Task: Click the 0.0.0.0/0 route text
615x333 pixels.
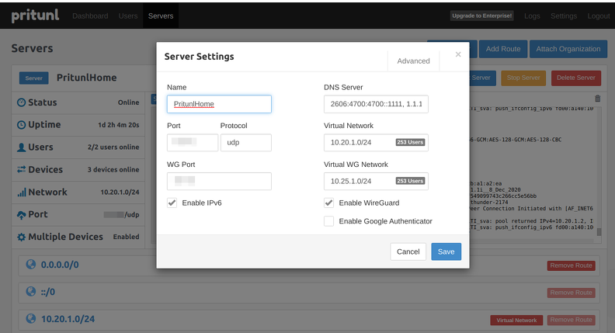Action: click(x=60, y=265)
